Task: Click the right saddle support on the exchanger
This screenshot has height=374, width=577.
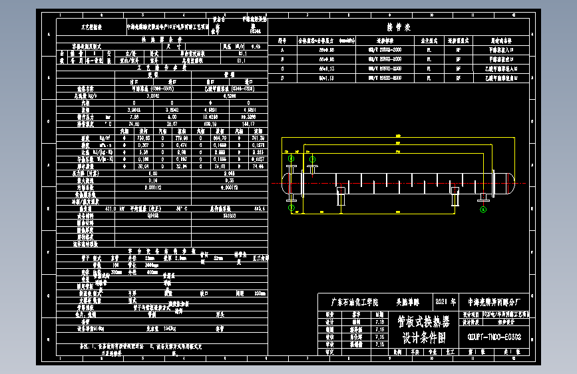Action: [x=455, y=196]
